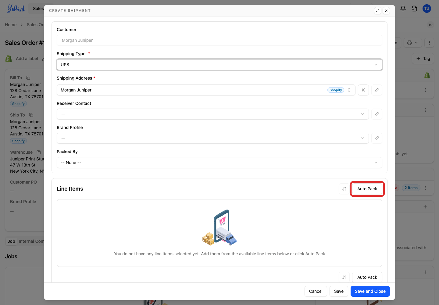Click the YoPrint logo

pyautogui.click(x=16, y=9)
